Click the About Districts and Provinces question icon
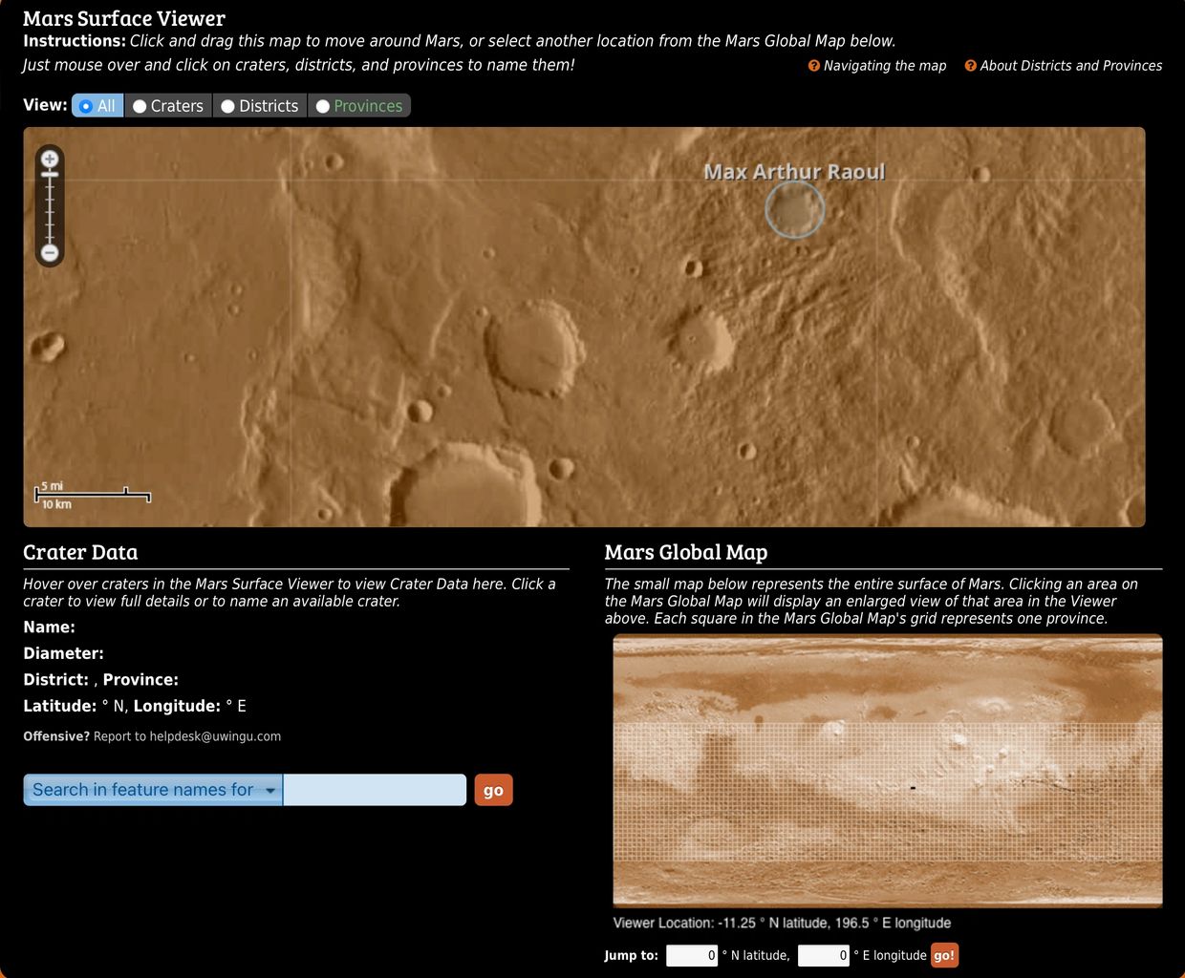The width and height of the screenshot is (1185, 978). click(971, 66)
